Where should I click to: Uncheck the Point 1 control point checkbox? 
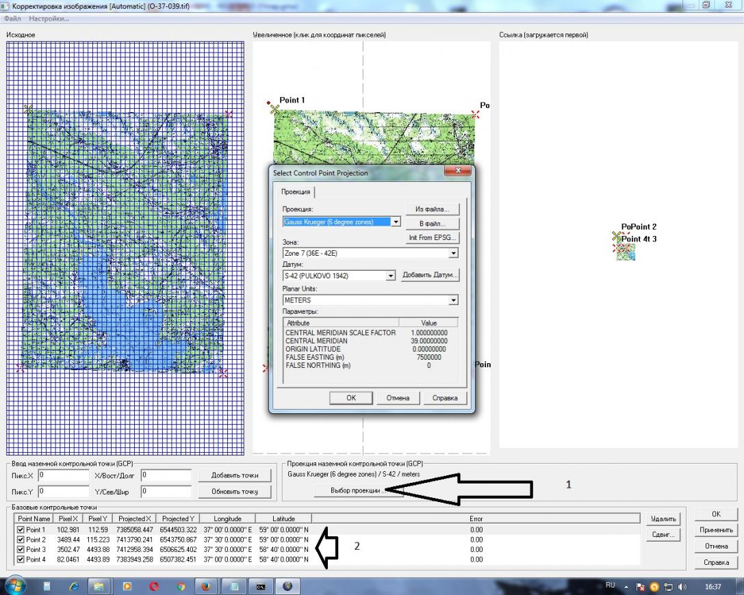click(21, 529)
